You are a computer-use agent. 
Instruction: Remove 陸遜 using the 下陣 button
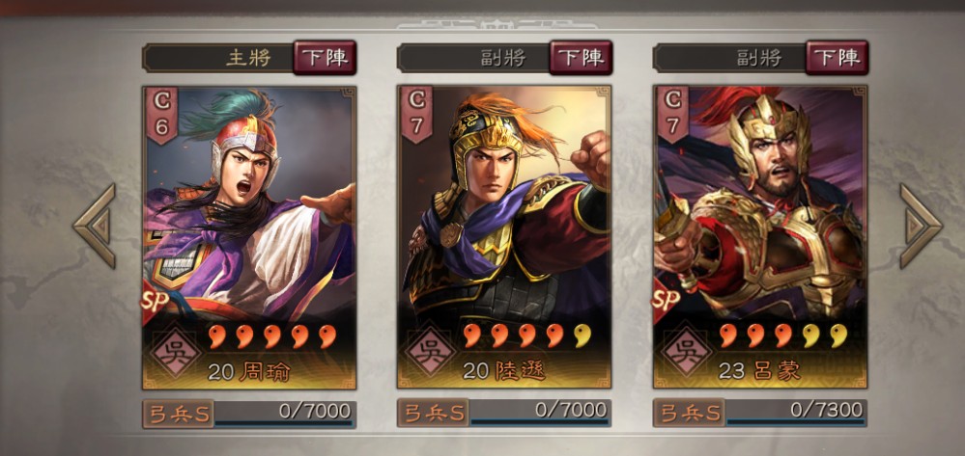click(x=581, y=58)
